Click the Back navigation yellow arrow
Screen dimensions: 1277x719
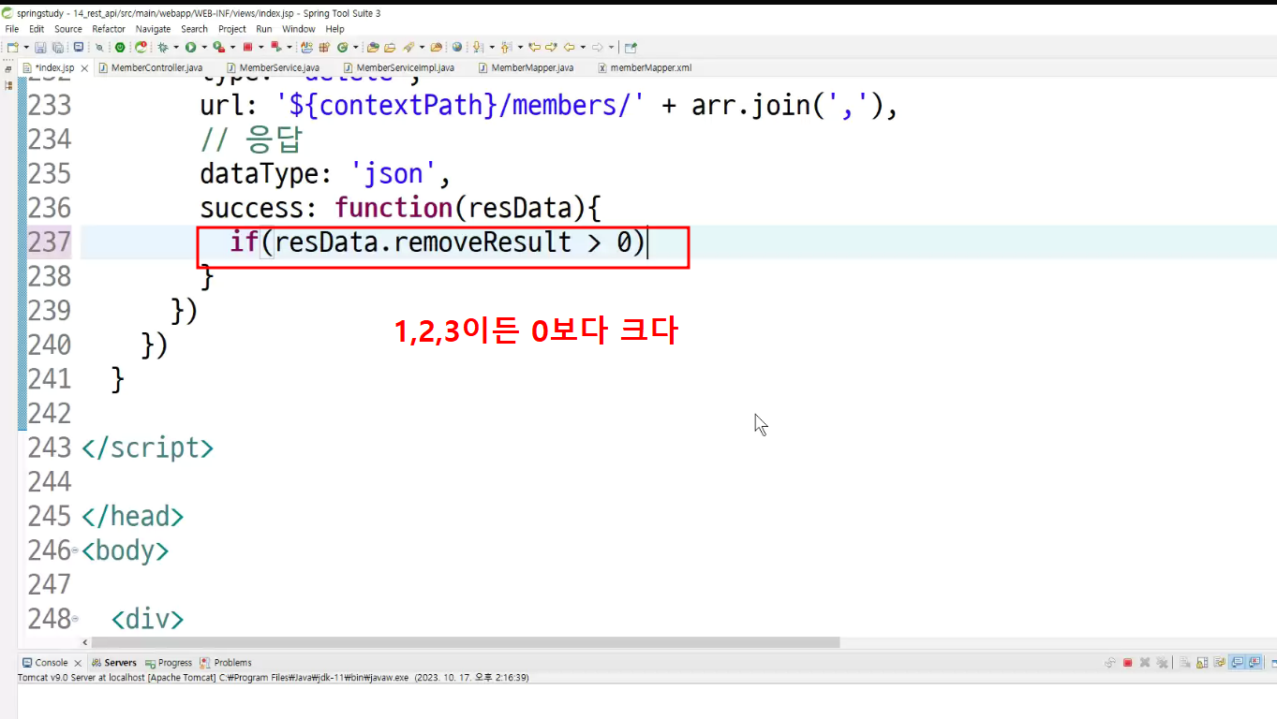pos(569,47)
